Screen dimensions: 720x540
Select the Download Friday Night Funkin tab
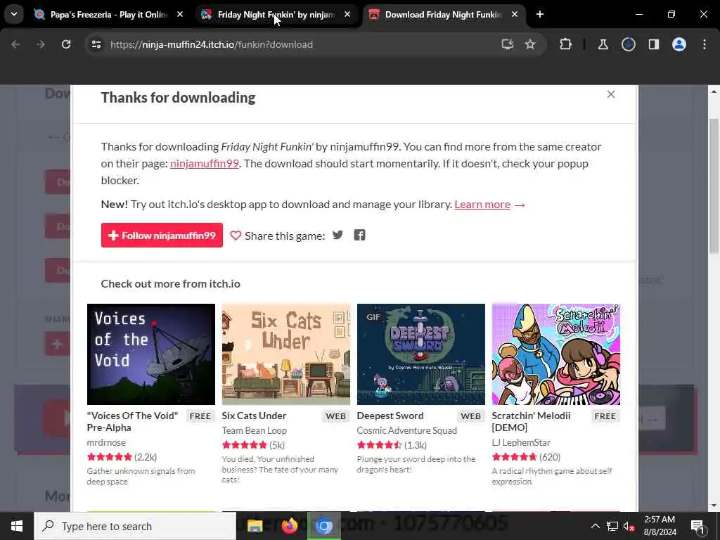[443, 15]
